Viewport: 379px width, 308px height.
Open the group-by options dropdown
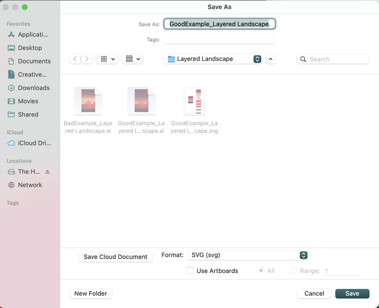[132, 59]
